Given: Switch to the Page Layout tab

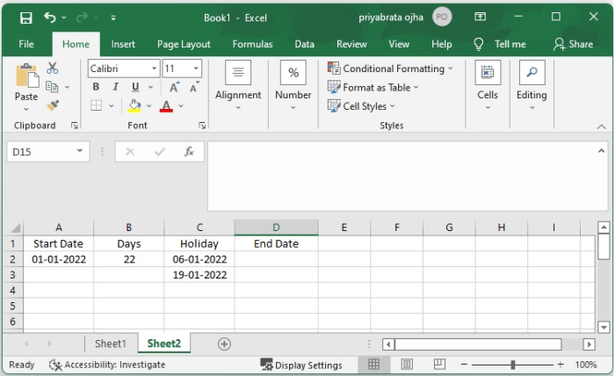Looking at the screenshot, I should click(x=184, y=44).
